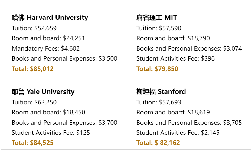Select Yale's Books and Personal Expenses $3,700

[x=64, y=123]
